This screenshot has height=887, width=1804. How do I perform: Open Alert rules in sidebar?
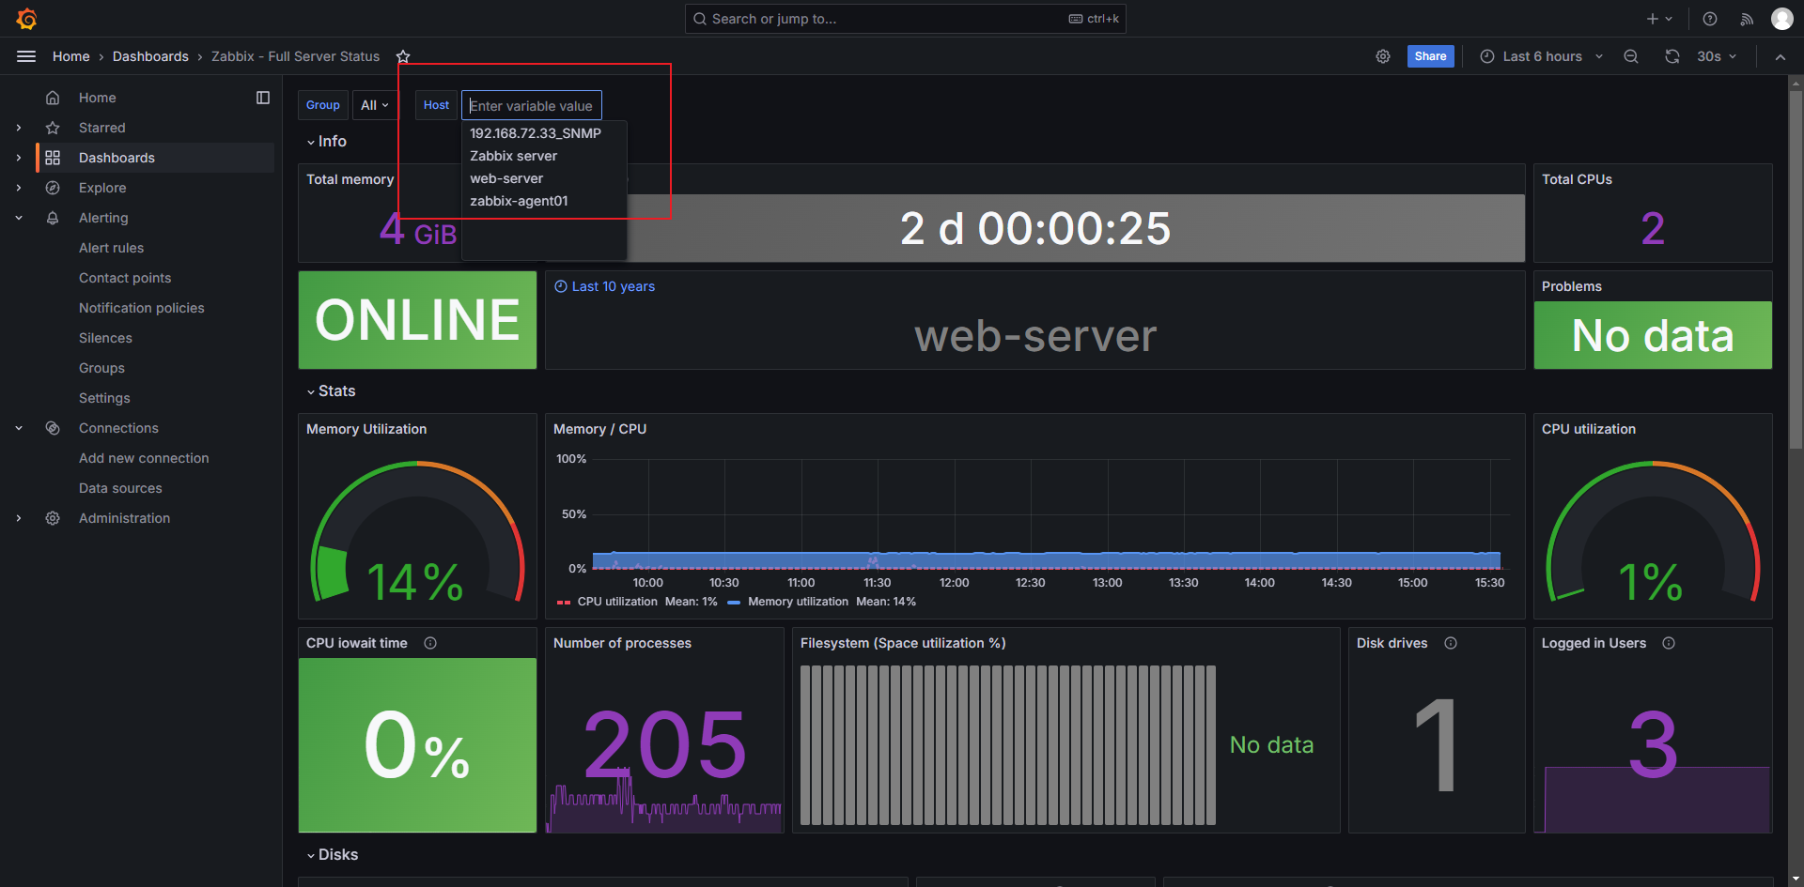(x=111, y=248)
